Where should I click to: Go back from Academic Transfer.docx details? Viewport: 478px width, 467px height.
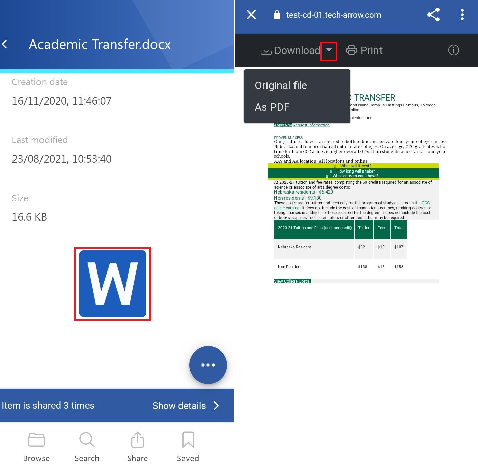click(x=5, y=44)
